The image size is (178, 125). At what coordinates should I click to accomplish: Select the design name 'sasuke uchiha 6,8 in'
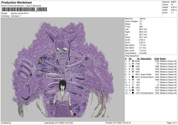point(20,13)
